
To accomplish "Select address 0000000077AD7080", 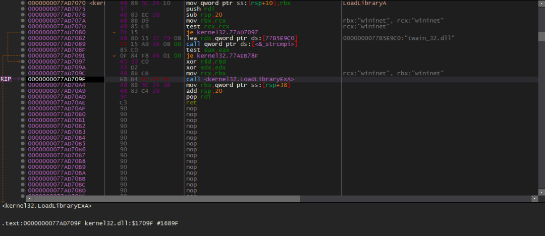I will [x=57, y=32].
